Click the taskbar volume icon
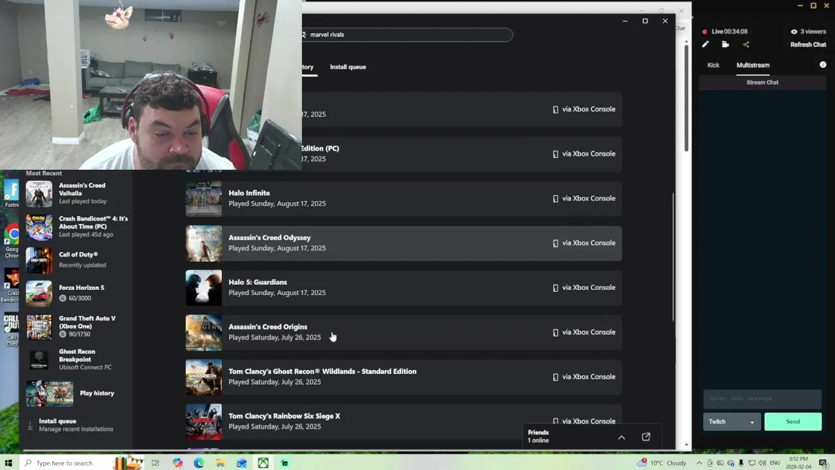 pyautogui.click(x=761, y=463)
